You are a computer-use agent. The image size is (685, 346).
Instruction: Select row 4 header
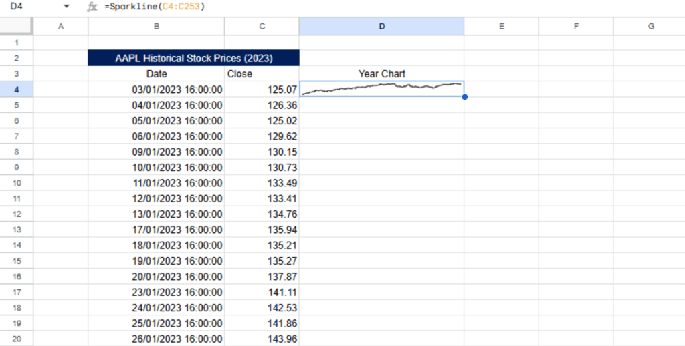click(16, 90)
